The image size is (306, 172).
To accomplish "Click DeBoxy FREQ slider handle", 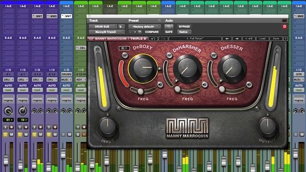I will pyautogui.click(x=140, y=91).
